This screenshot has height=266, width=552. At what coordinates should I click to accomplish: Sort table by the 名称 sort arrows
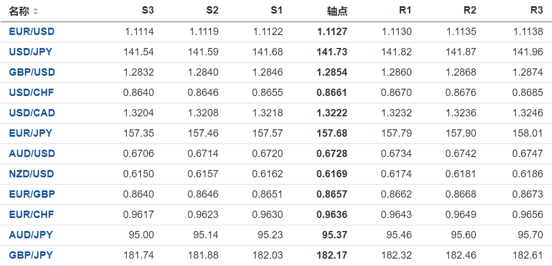pos(36,11)
